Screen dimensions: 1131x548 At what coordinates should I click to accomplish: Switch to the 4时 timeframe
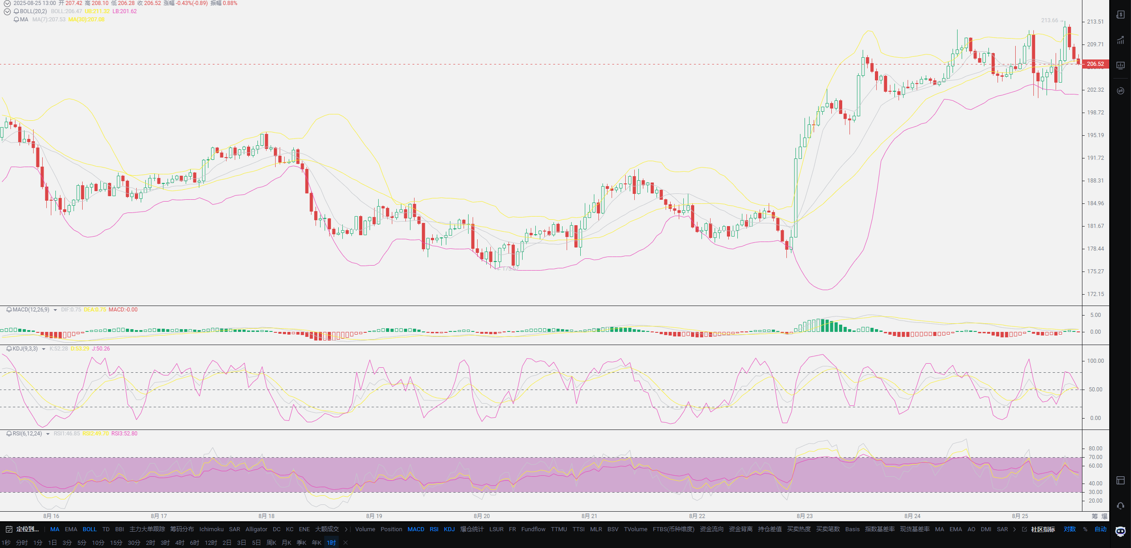(x=180, y=543)
